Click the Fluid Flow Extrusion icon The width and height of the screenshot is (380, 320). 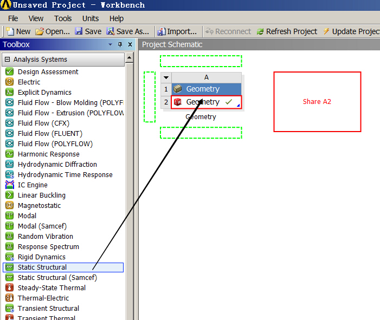pyautogui.click(x=9, y=113)
